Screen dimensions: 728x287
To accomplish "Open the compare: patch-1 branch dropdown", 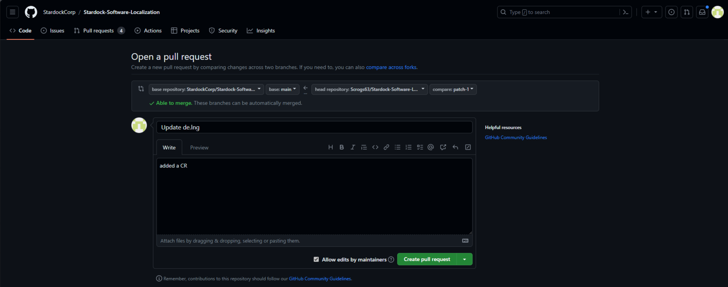I will 453,89.
